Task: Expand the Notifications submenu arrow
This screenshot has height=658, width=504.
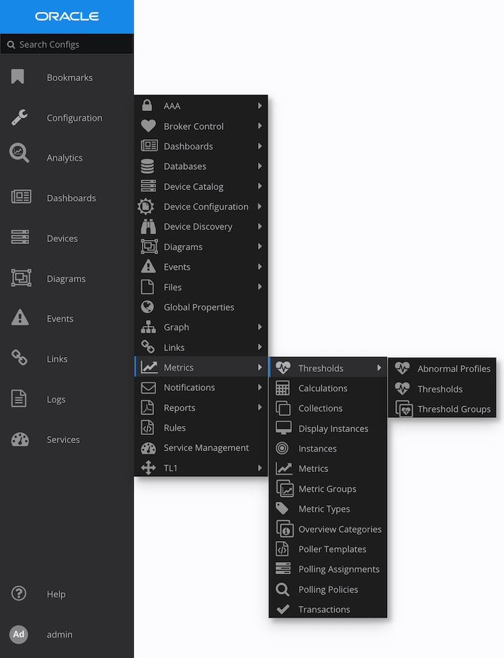Action: [x=260, y=387]
